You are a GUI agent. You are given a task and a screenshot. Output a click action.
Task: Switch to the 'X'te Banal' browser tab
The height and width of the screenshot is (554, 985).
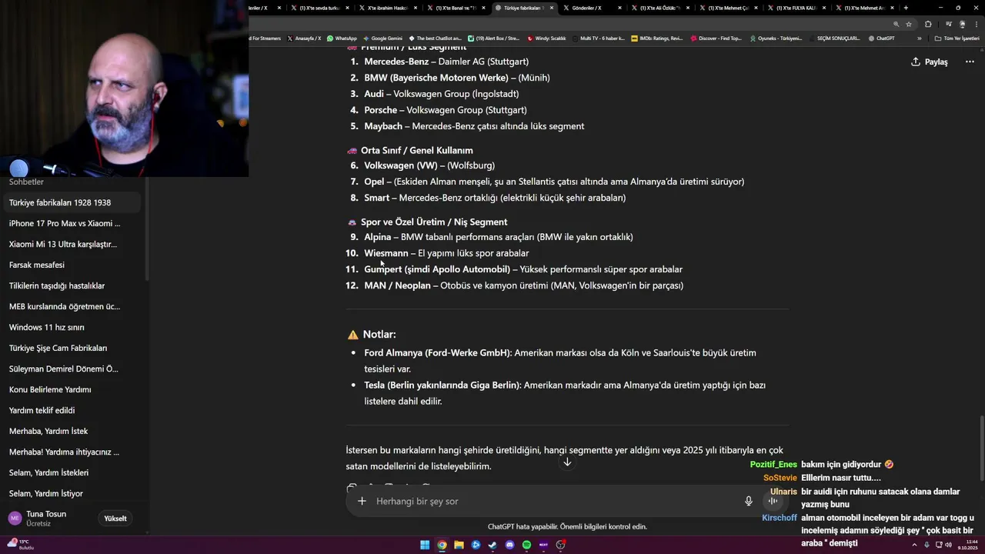pos(456,8)
